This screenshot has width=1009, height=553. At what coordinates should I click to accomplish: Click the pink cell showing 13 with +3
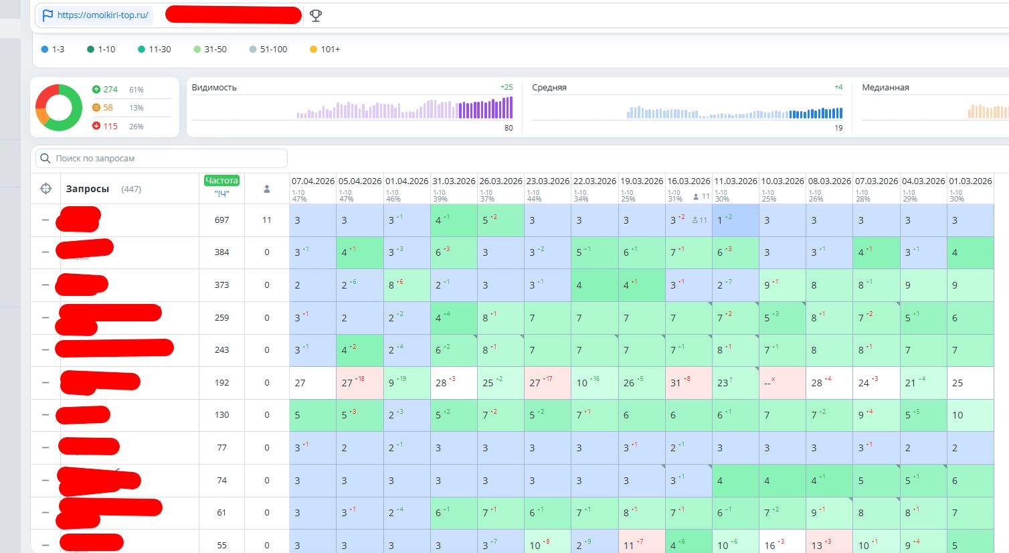click(829, 542)
